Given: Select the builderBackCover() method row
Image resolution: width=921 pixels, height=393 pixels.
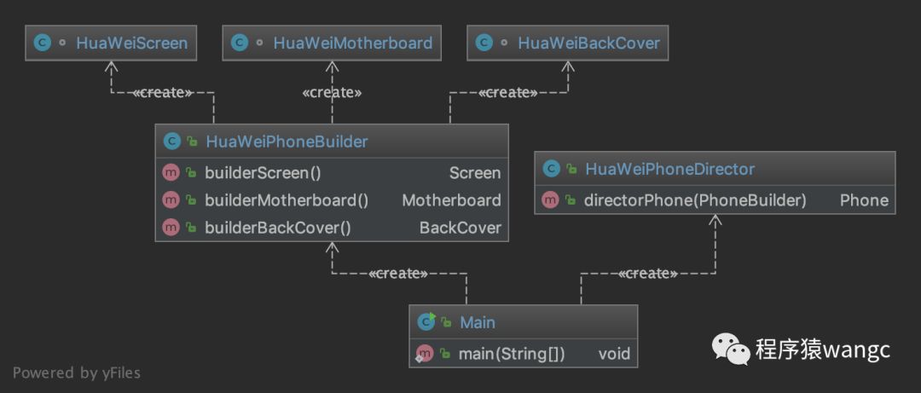Looking at the screenshot, I should [x=332, y=228].
